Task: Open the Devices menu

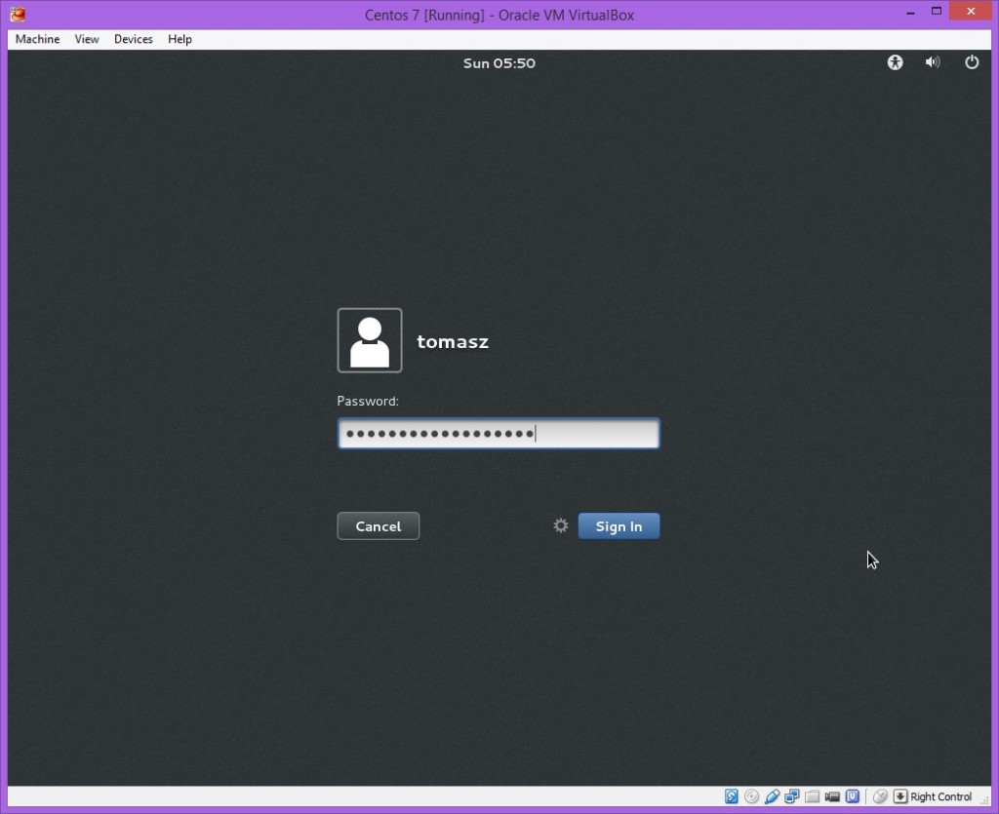Action: pos(133,39)
